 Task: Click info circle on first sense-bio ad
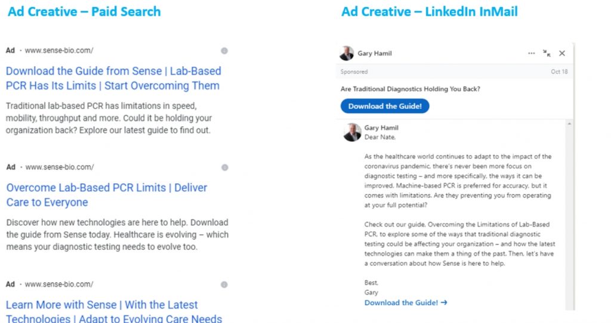point(224,51)
